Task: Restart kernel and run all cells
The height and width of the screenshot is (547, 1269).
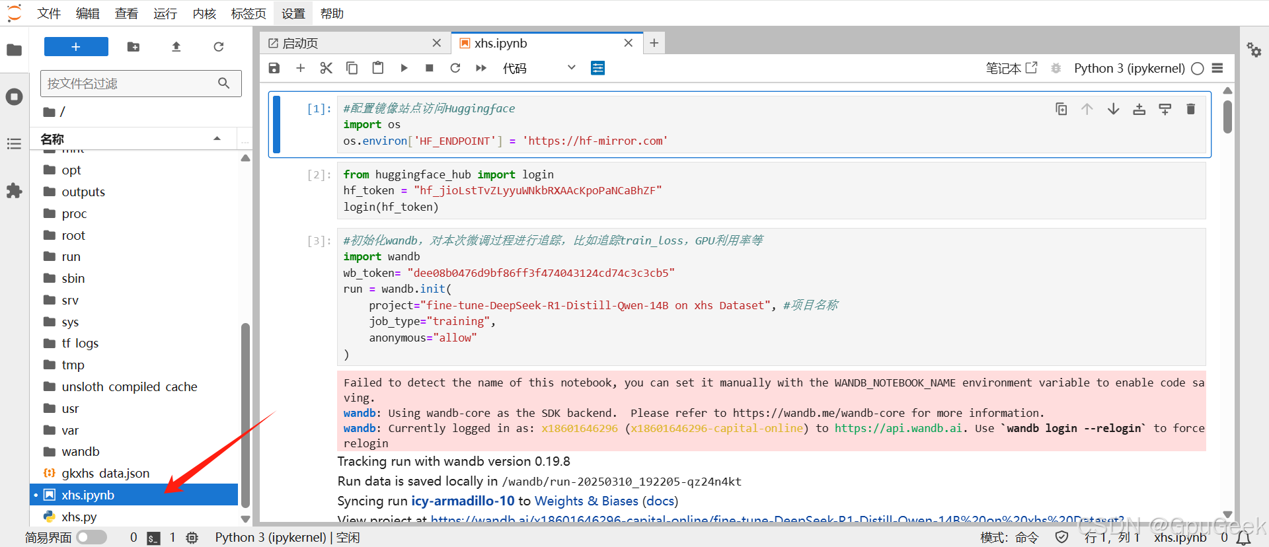Action: click(x=481, y=68)
